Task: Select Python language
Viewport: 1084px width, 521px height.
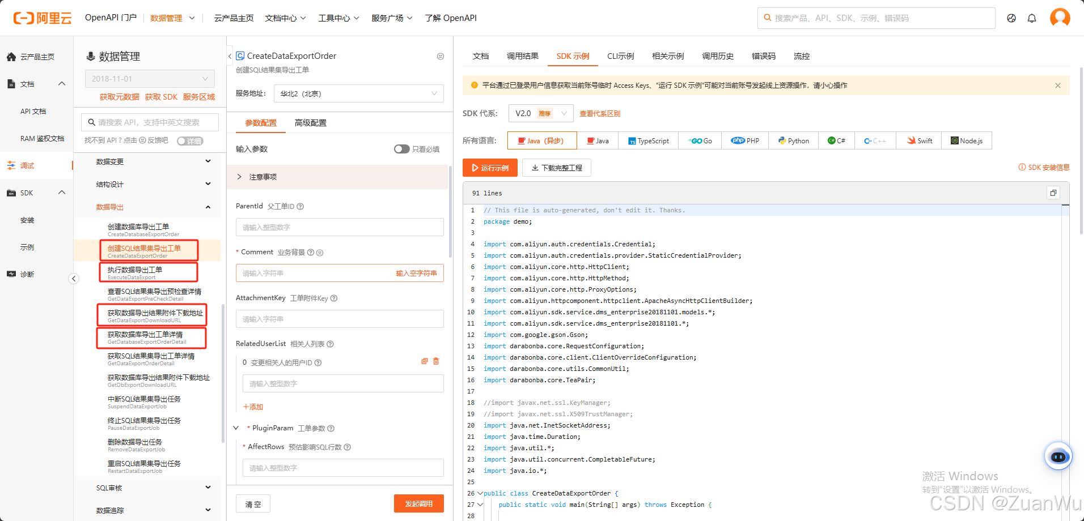Action: (794, 140)
